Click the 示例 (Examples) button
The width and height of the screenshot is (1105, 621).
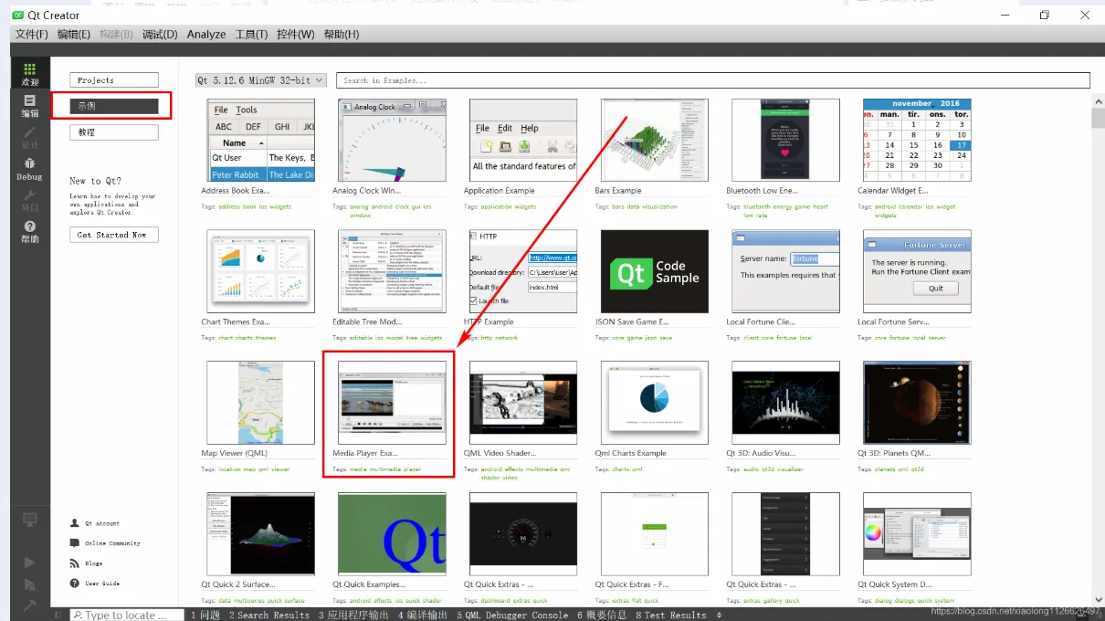[113, 106]
